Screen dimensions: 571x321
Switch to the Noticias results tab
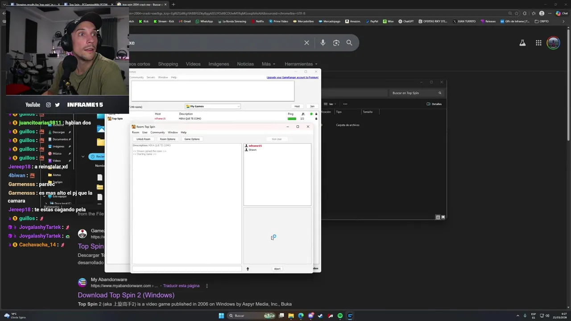pos(245,64)
